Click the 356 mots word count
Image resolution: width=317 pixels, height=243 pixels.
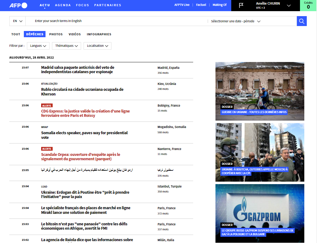pyautogui.click(x=163, y=73)
